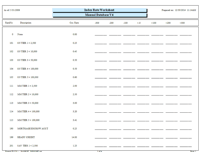Screen dimensions: 201x152
Task: Click the Description column header
Action: (x=26, y=23)
